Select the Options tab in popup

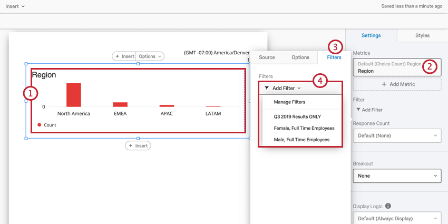tap(300, 57)
